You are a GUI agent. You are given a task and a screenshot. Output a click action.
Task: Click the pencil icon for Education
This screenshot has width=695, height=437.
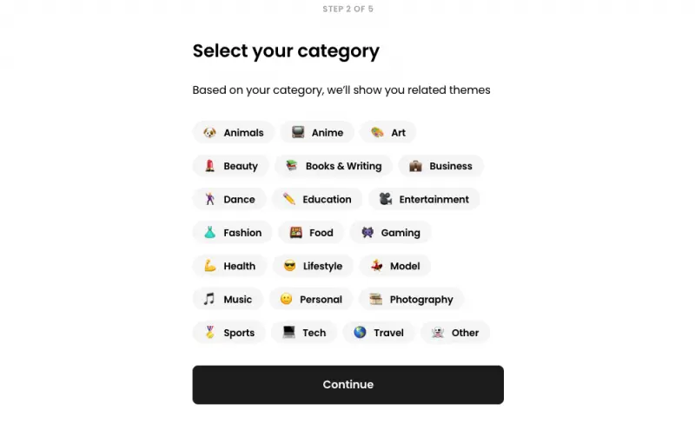point(289,199)
